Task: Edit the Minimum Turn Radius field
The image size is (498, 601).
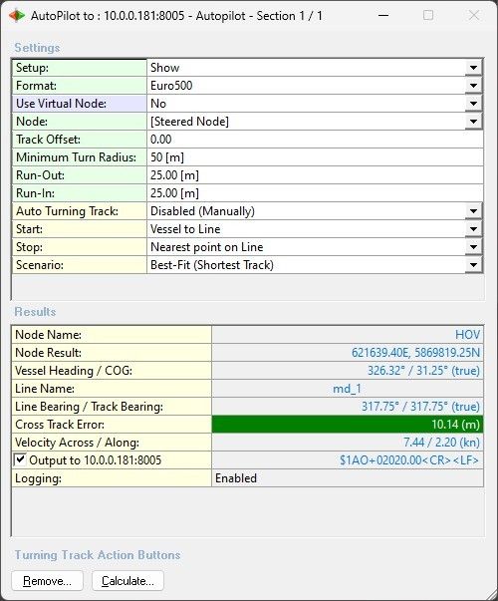Action: 315,157
